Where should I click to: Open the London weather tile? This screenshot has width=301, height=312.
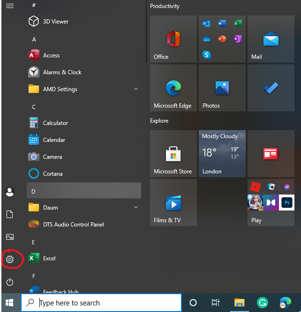click(222, 154)
